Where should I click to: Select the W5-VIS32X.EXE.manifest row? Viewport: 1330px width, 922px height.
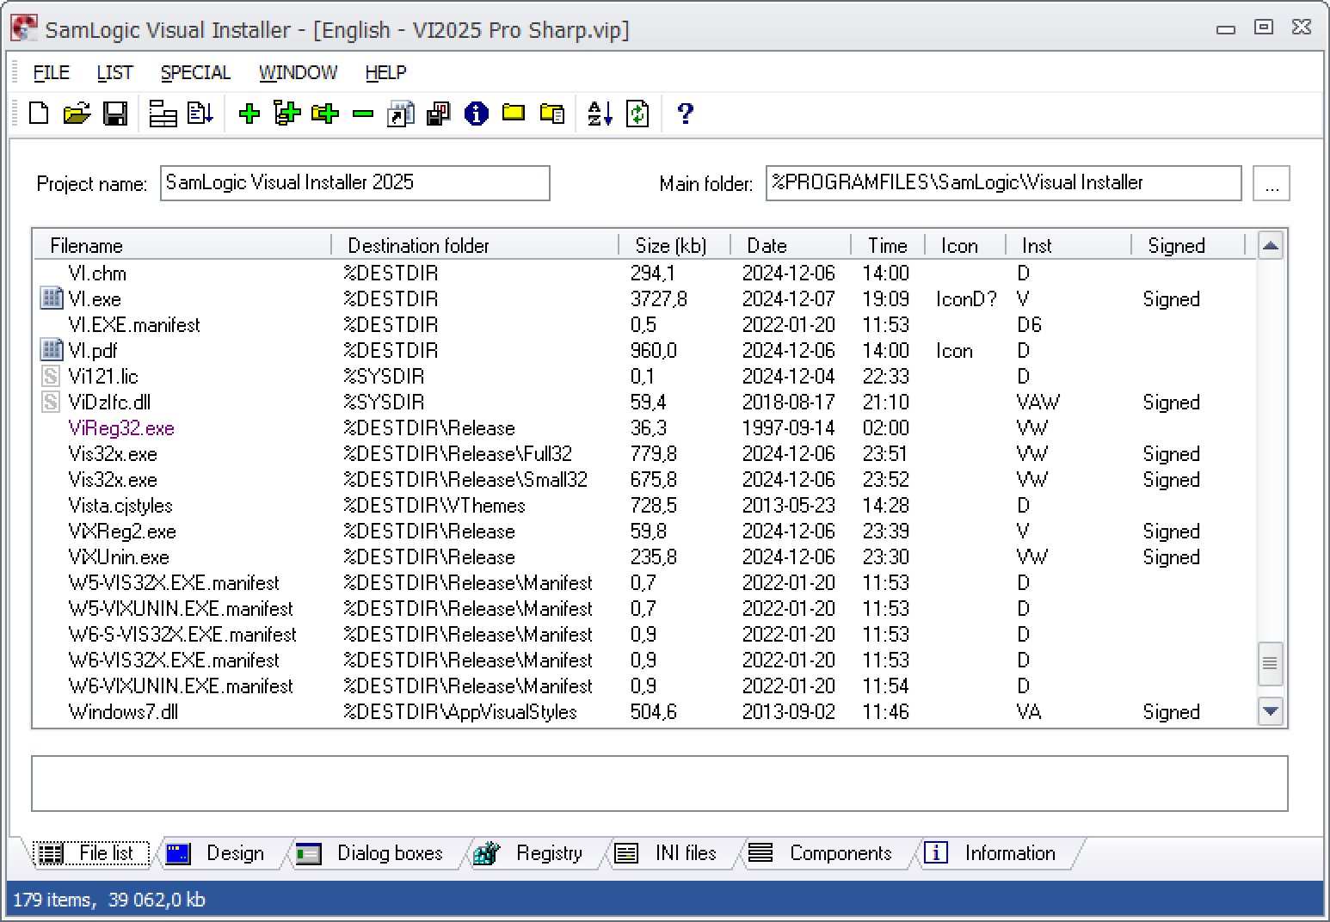(645, 582)
